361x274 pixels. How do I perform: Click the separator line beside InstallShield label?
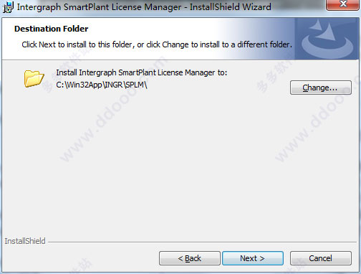(x=202, y=242)
